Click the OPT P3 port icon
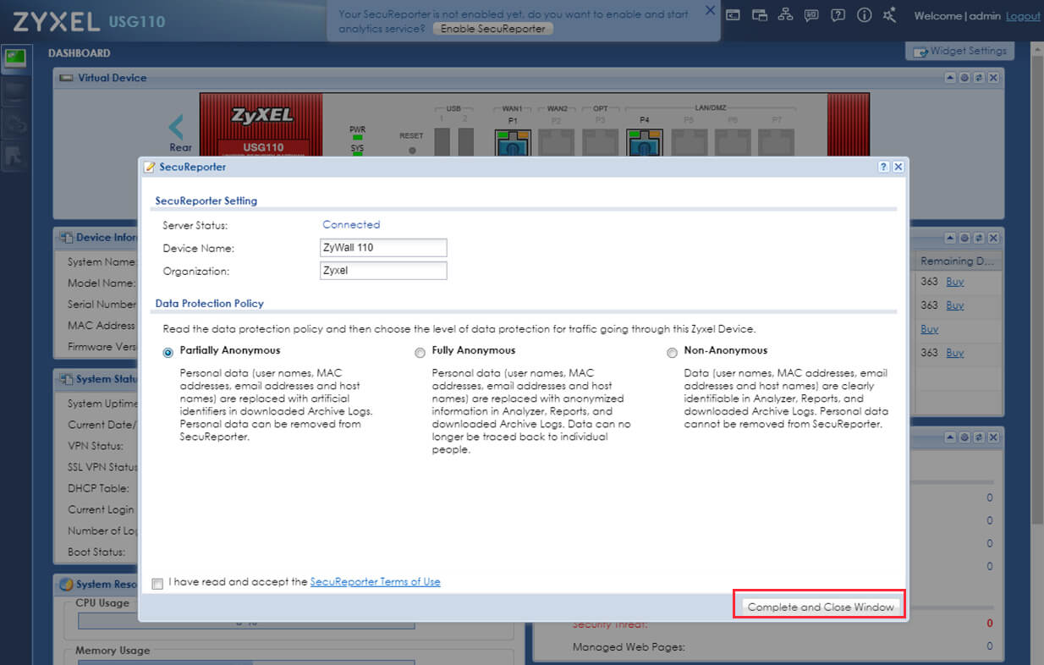 click(x=600, y=142)
